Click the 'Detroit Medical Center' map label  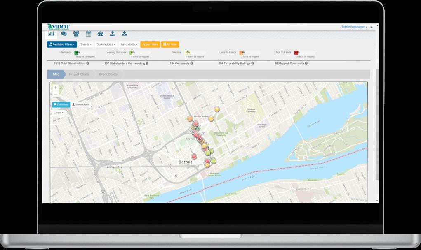(167, 97)
